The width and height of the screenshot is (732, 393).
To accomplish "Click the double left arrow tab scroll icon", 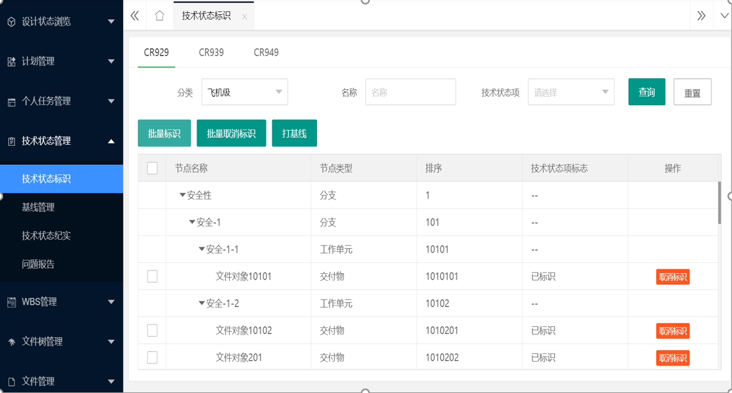I will click(x=135, y=15).
